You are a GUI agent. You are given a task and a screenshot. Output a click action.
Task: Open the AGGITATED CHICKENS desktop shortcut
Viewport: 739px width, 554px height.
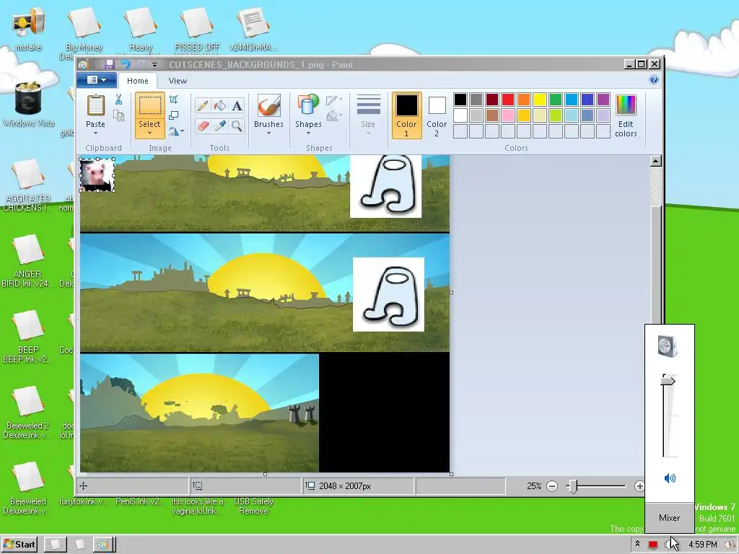tap(28, 185)
